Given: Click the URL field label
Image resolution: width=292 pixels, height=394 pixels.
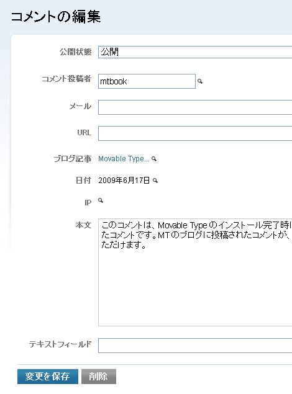Looking at the screenshot, I should [84, 132].
